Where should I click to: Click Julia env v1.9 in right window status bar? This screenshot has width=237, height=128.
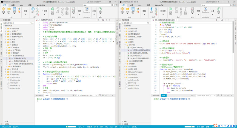(x=125, y=127)
